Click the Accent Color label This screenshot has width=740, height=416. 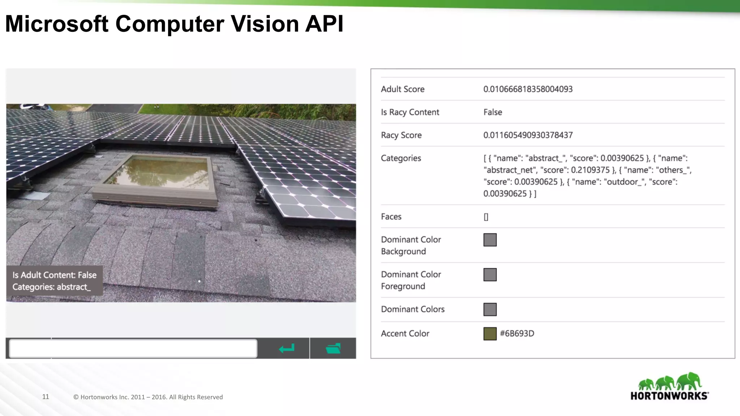click(405, 334)
